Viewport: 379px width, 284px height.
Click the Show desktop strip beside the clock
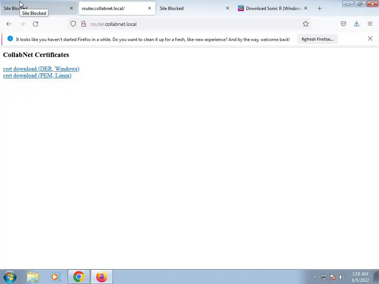coord(376,277)
